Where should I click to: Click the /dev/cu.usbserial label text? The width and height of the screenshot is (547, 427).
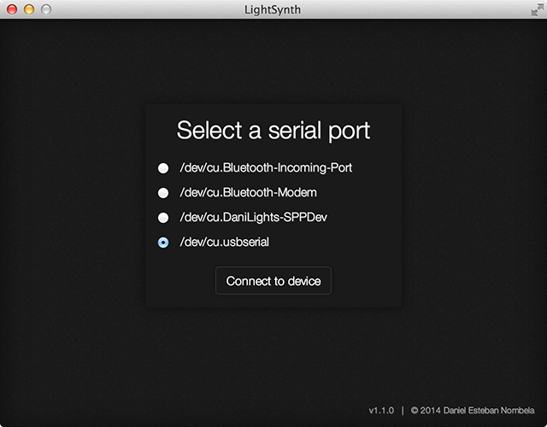coord(224,242)
